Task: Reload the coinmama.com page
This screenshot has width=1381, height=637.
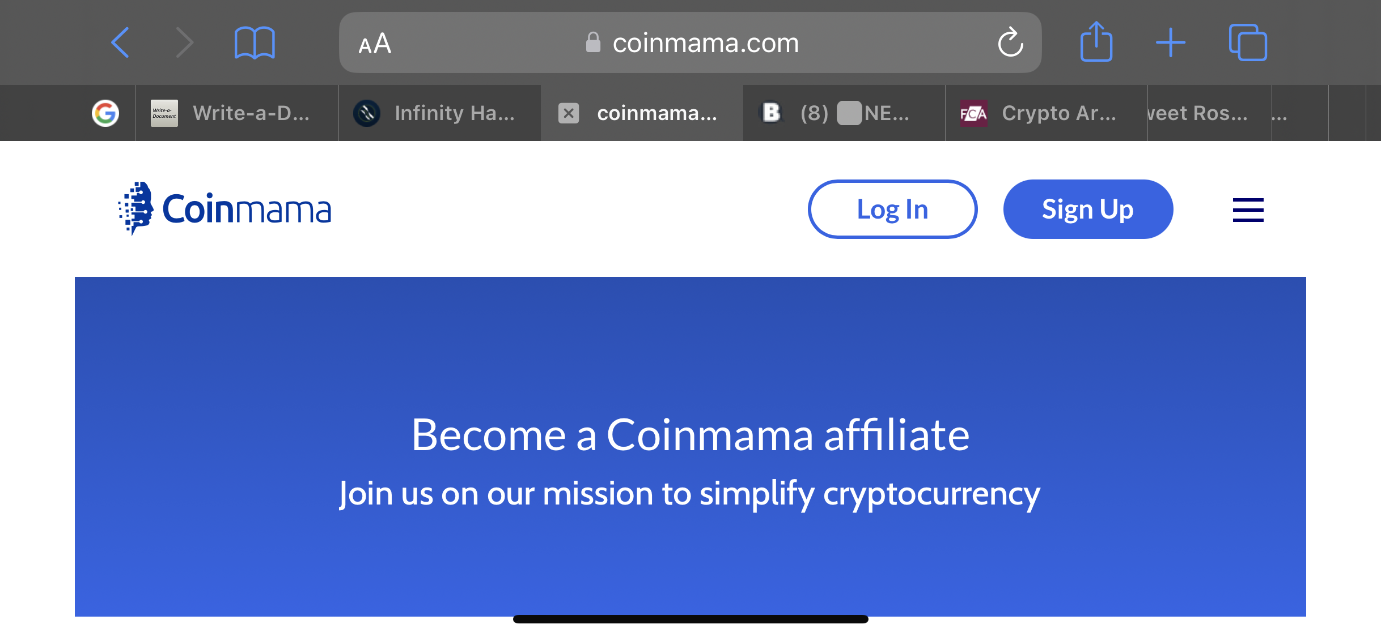Action: (1010, 42)
